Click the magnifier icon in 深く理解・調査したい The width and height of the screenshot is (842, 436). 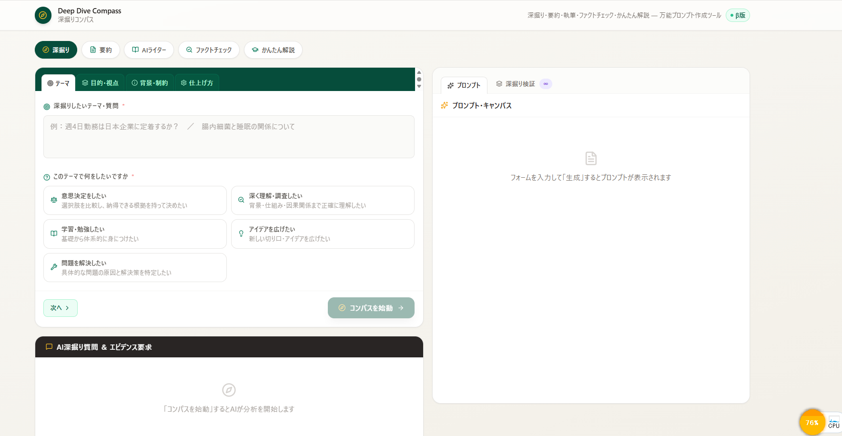(x=241, y=200)
